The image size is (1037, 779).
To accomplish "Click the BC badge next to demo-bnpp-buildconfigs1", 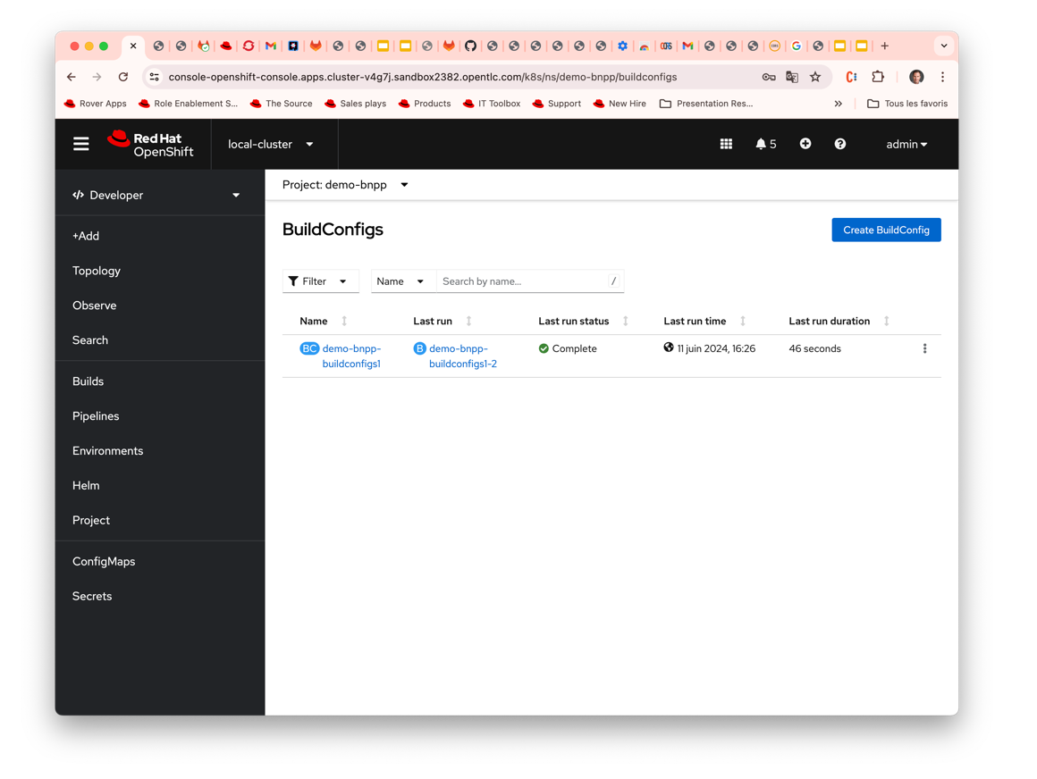I will (309, 348).
